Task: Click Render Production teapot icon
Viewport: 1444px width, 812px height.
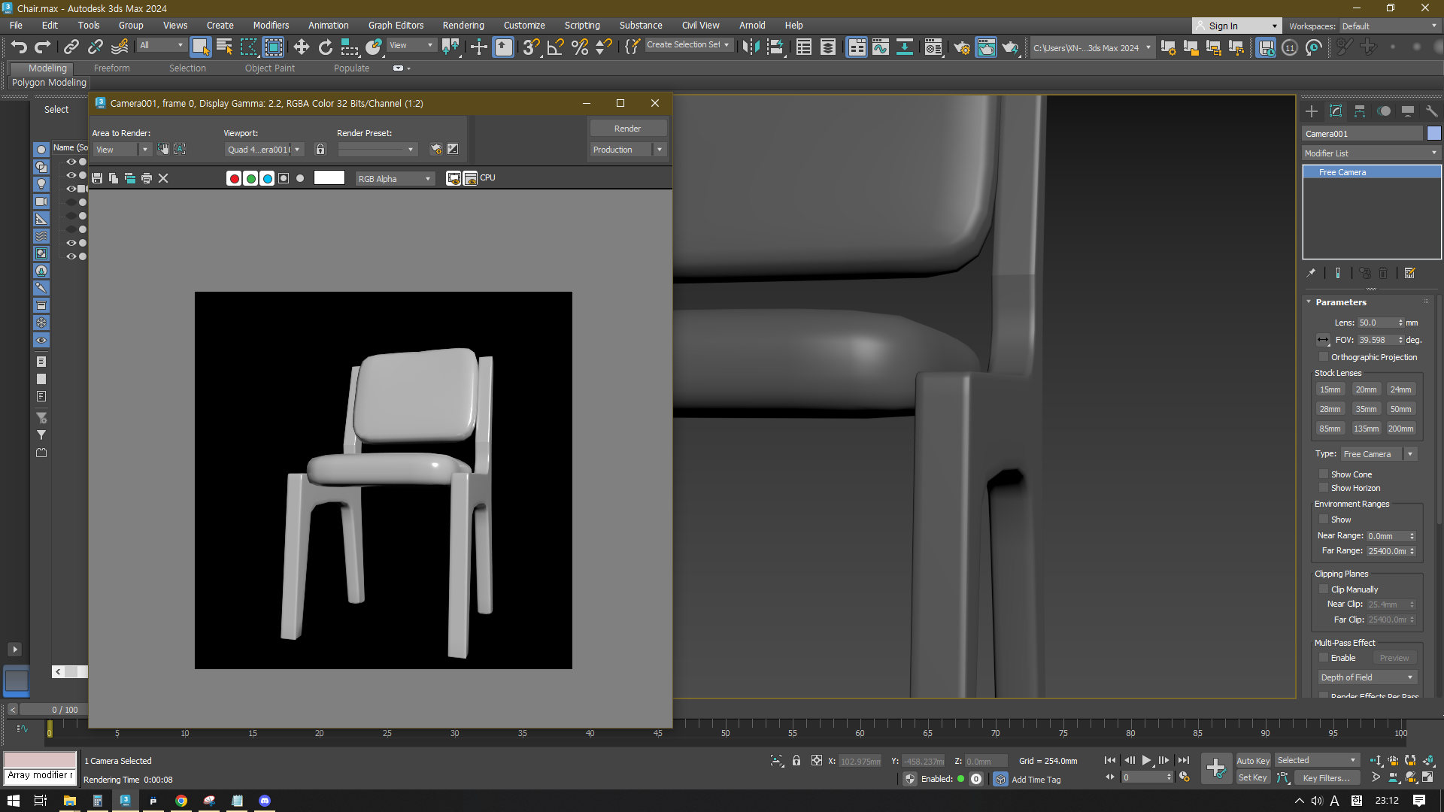Action: click(1010, 47)
